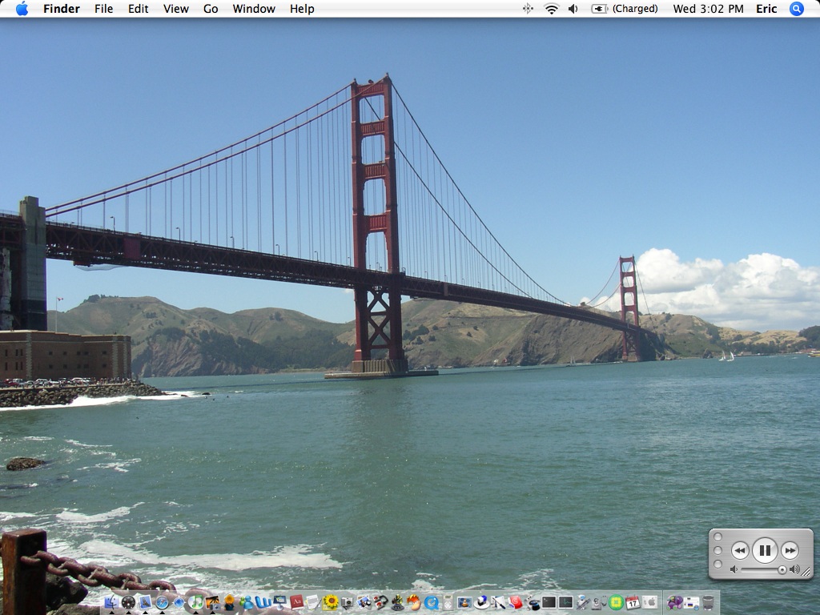Open MSN Messenger buddies icon in Dock

click(x=247, y=602)
